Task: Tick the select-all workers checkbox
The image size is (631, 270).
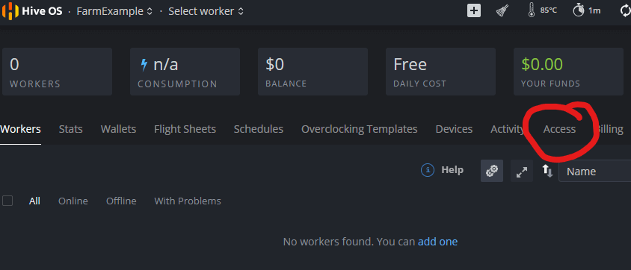Action: coord(7,201)
